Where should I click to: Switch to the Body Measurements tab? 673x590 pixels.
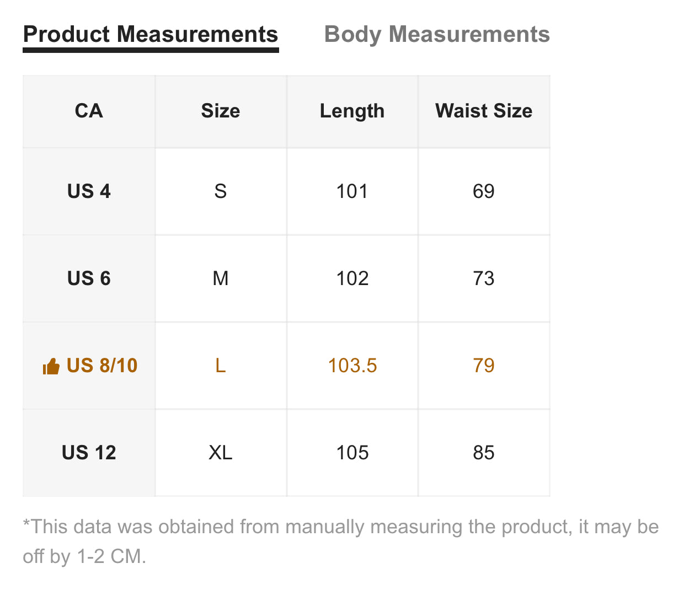(437, 34)
